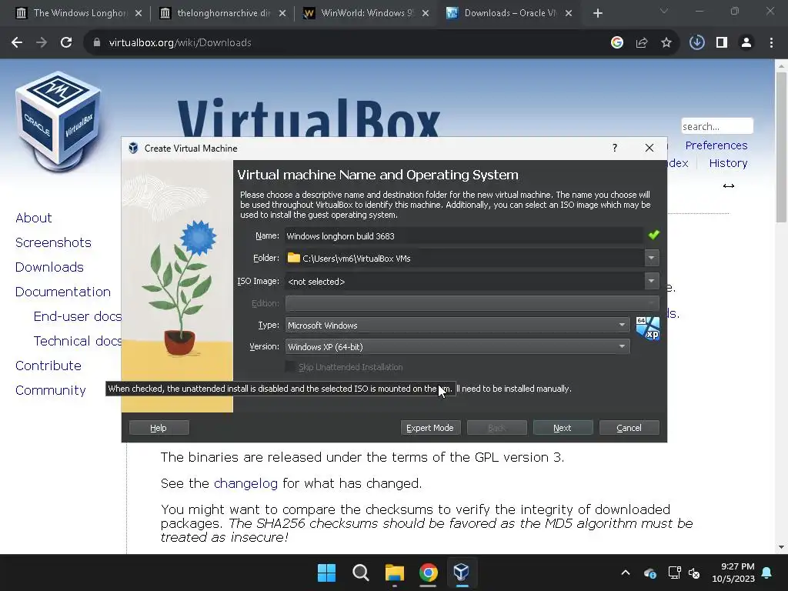The width and height of the screenshot is (788, 591).
Task: Open the Contribute sidebar link
Action: [48, 366]
